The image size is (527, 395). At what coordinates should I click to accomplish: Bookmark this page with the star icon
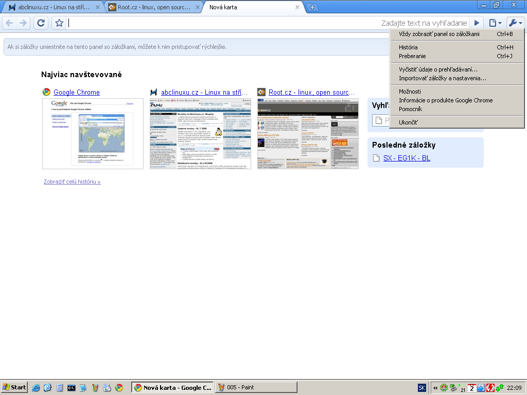click(x=59, y=23)
